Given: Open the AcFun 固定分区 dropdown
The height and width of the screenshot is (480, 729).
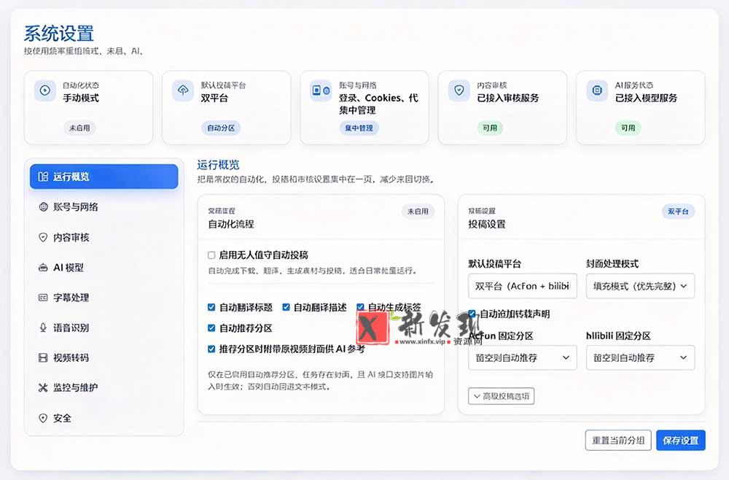Looking at the screenshot, I should 523,357.
